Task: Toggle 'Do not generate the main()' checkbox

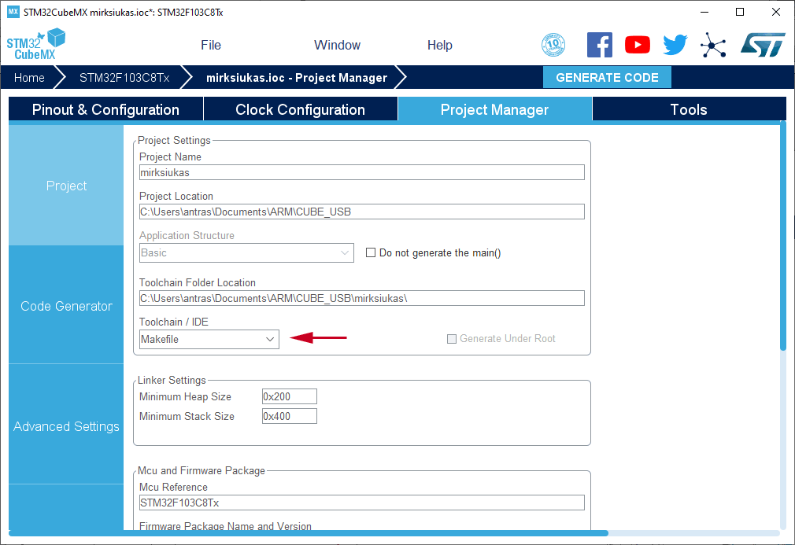Action: (371, 252)
